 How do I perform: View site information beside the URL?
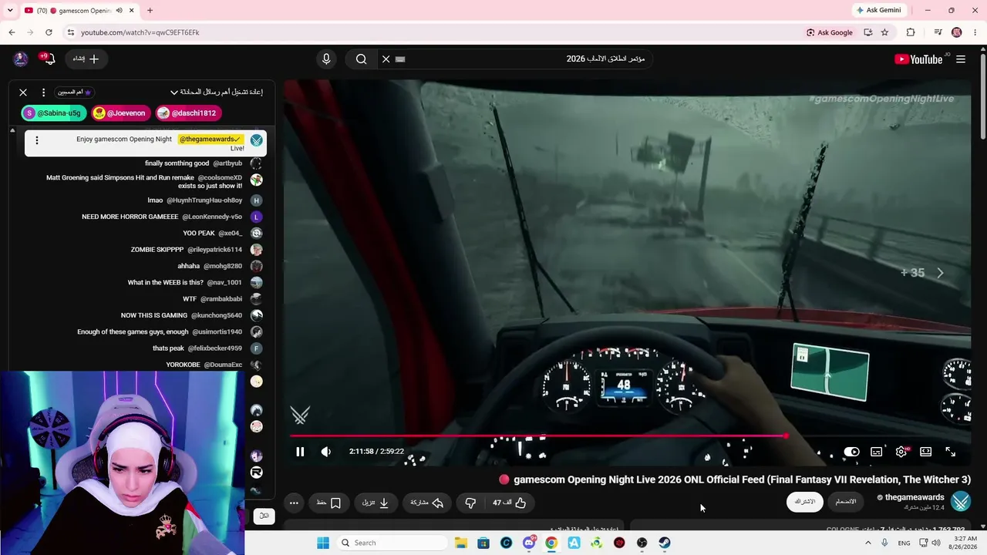pos(70,32)
